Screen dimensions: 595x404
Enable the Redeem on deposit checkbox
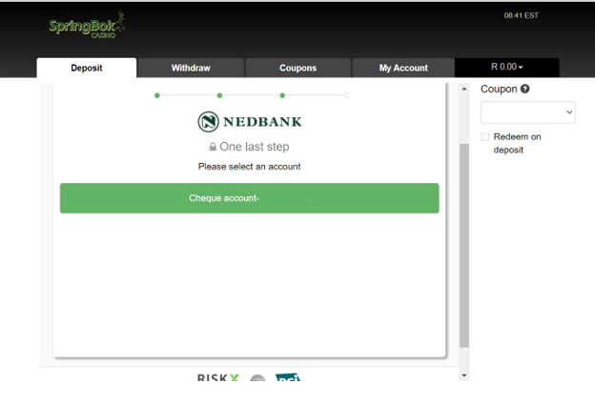pos(484,136)
